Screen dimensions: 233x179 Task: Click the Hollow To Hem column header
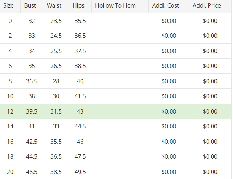pyautogui.click(x=115, y=6)
